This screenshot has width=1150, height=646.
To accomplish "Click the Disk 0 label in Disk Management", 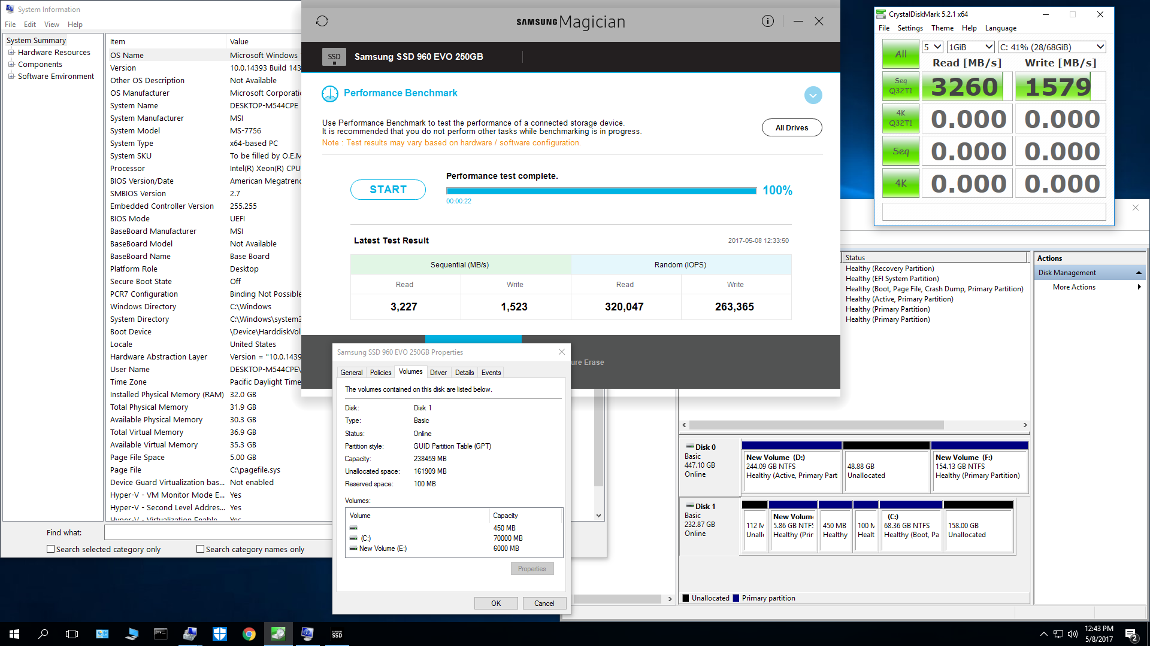I will click(705, 447).
